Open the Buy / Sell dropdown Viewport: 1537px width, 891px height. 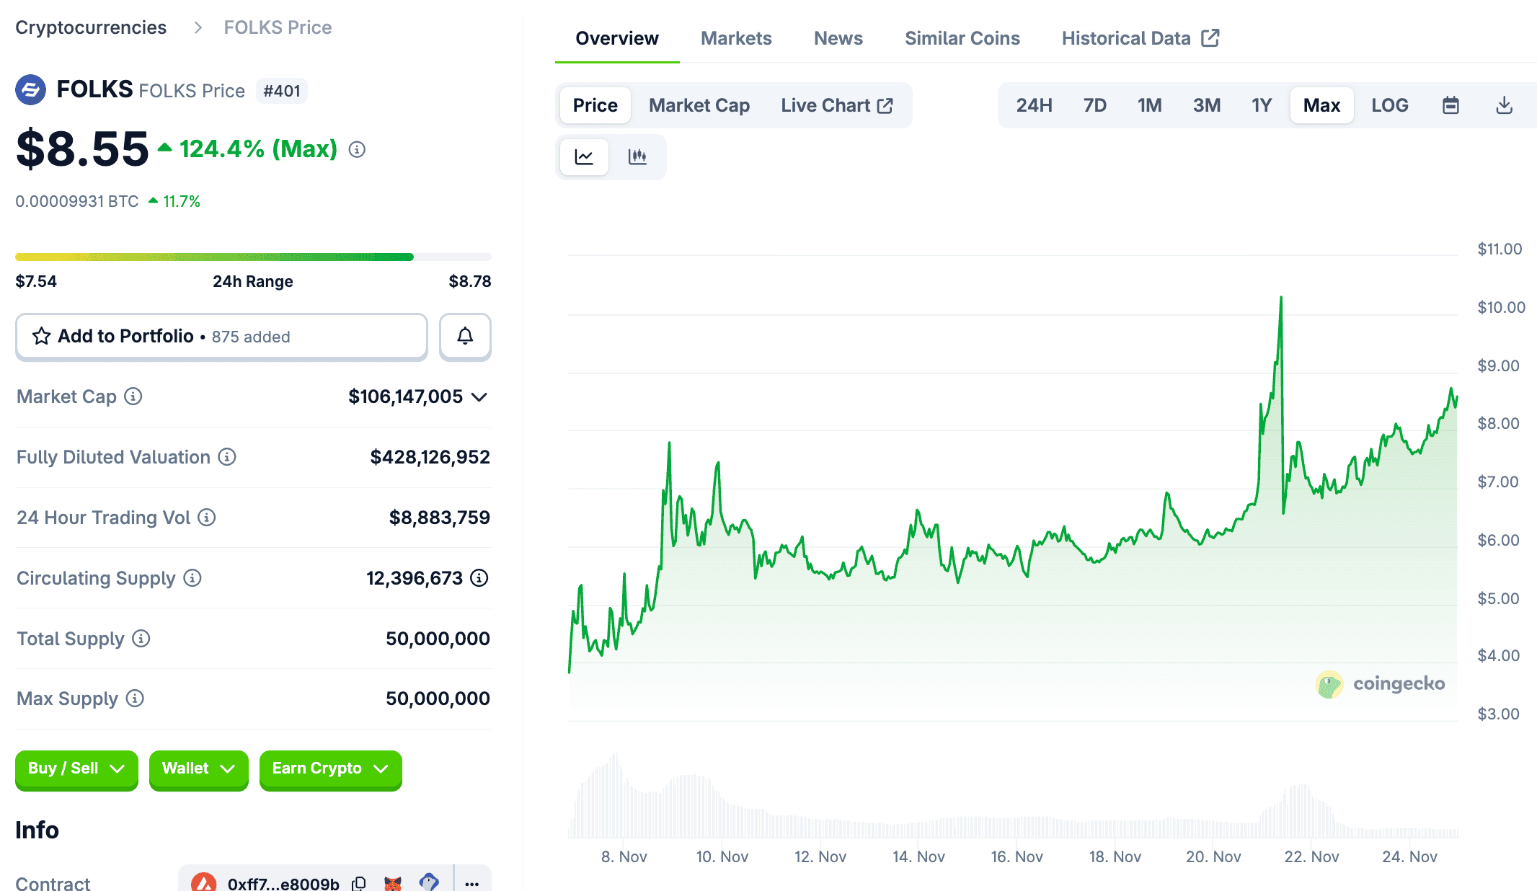[76, 768]
